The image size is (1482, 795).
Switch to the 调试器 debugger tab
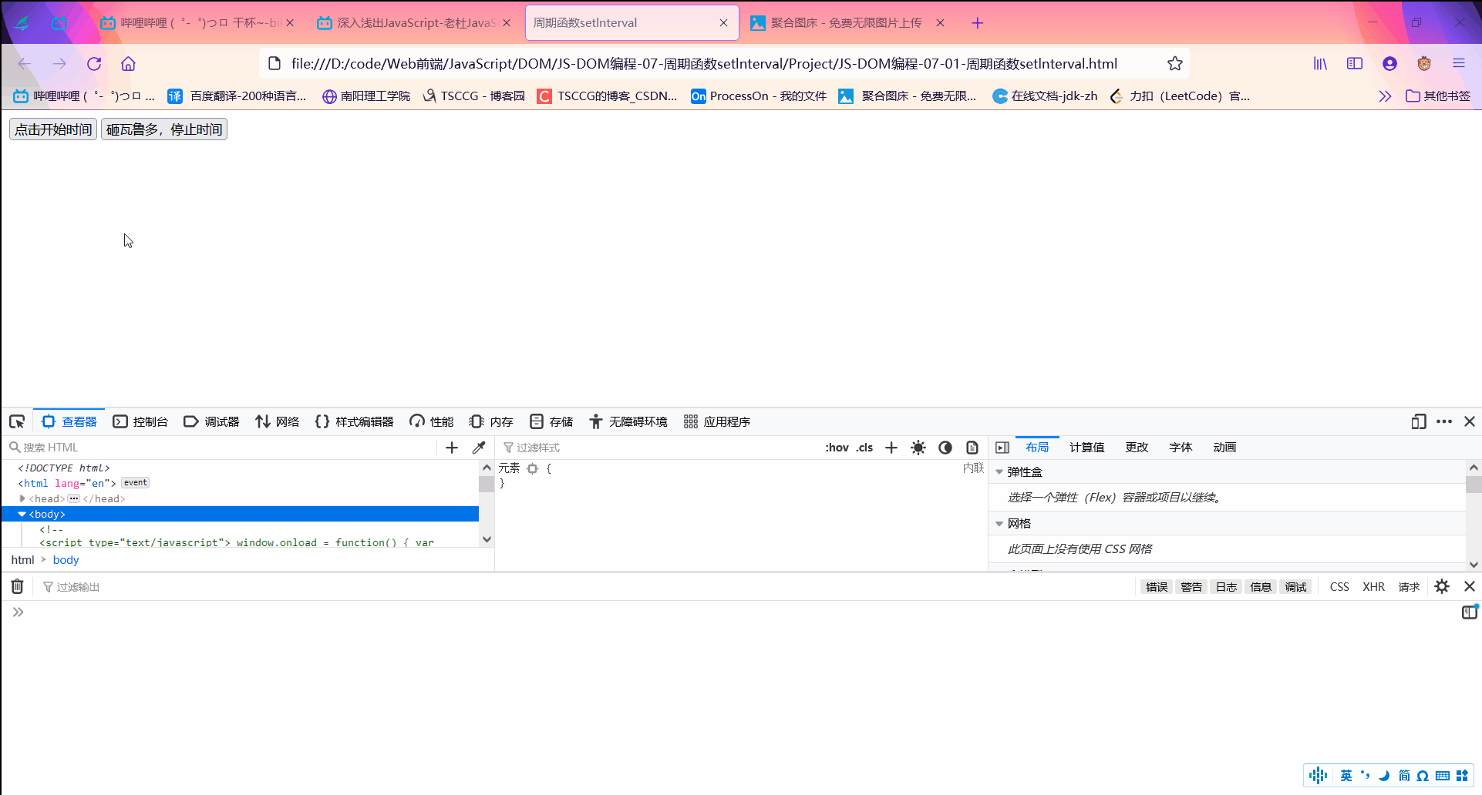211,421
